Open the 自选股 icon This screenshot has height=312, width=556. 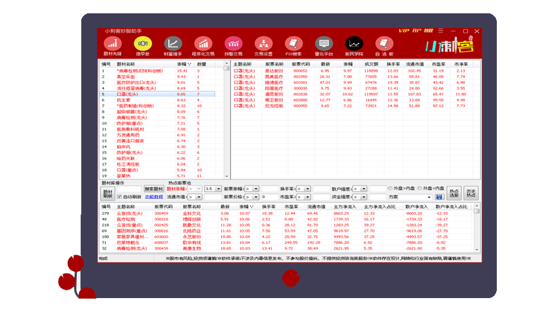click(384, 46)
